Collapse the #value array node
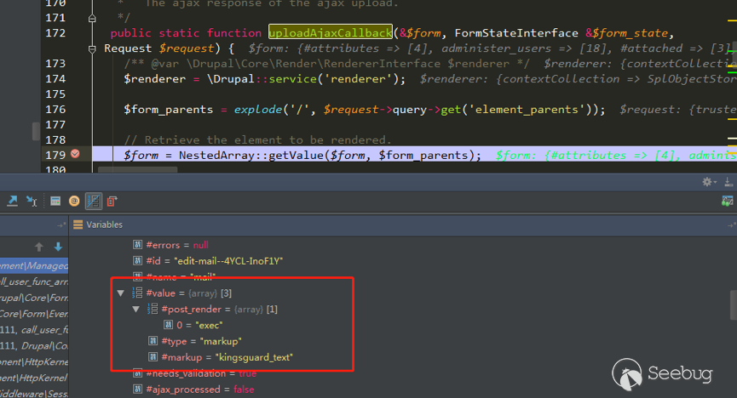Screen dimensions: 737x398 point(121,293)
